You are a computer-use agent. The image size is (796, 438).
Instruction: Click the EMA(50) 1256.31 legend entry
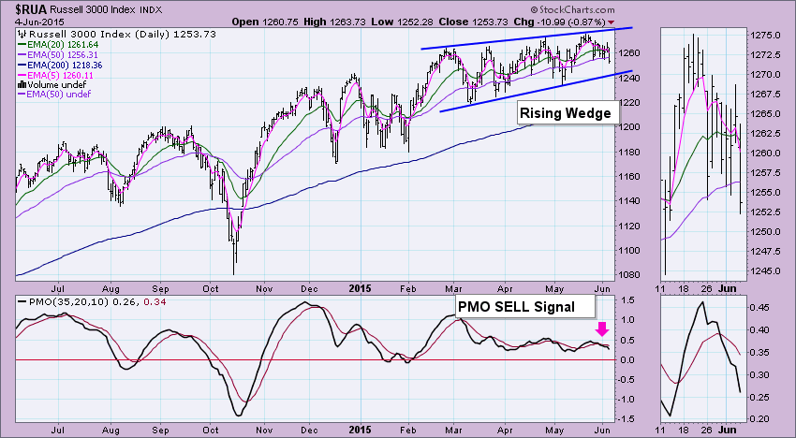coord(58,55)
